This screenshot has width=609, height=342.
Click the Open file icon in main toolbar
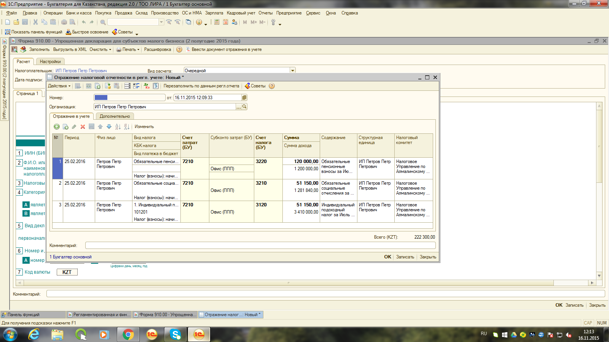16,22
